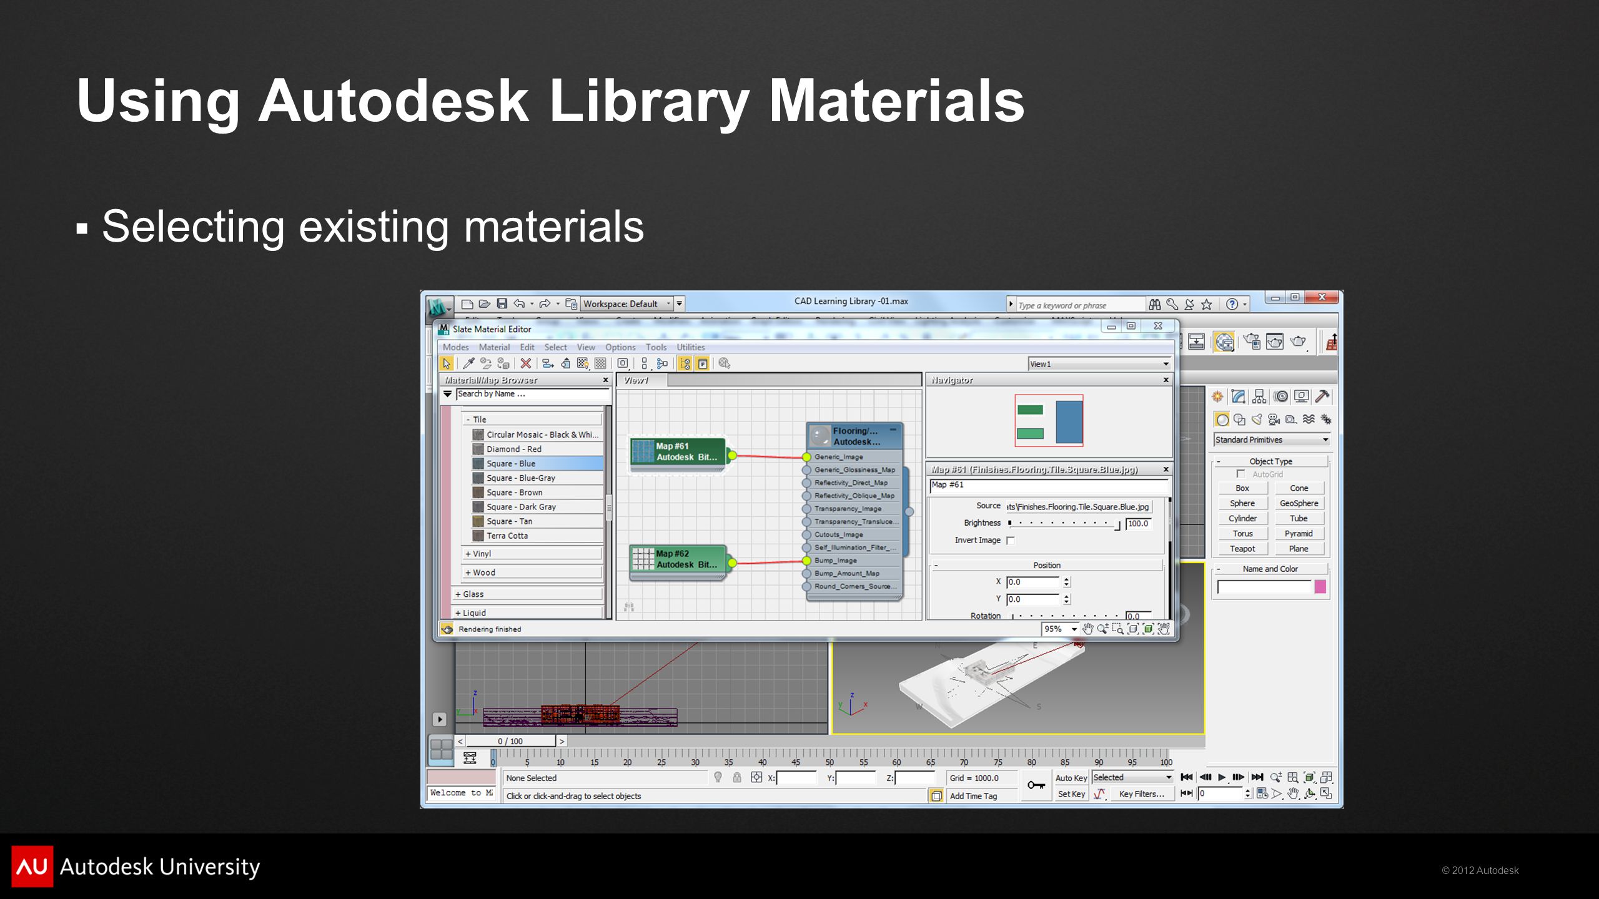Open the Workspace: Default dropdown
Viewport: 1599px width, 899px height.
pyautogui.click(x=626, y=304)
